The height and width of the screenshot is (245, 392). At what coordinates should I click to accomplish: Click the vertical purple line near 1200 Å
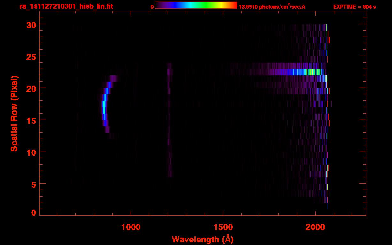(x=169, y=120)
